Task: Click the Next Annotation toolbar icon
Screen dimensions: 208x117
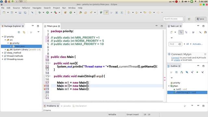Action: (129, 12)
